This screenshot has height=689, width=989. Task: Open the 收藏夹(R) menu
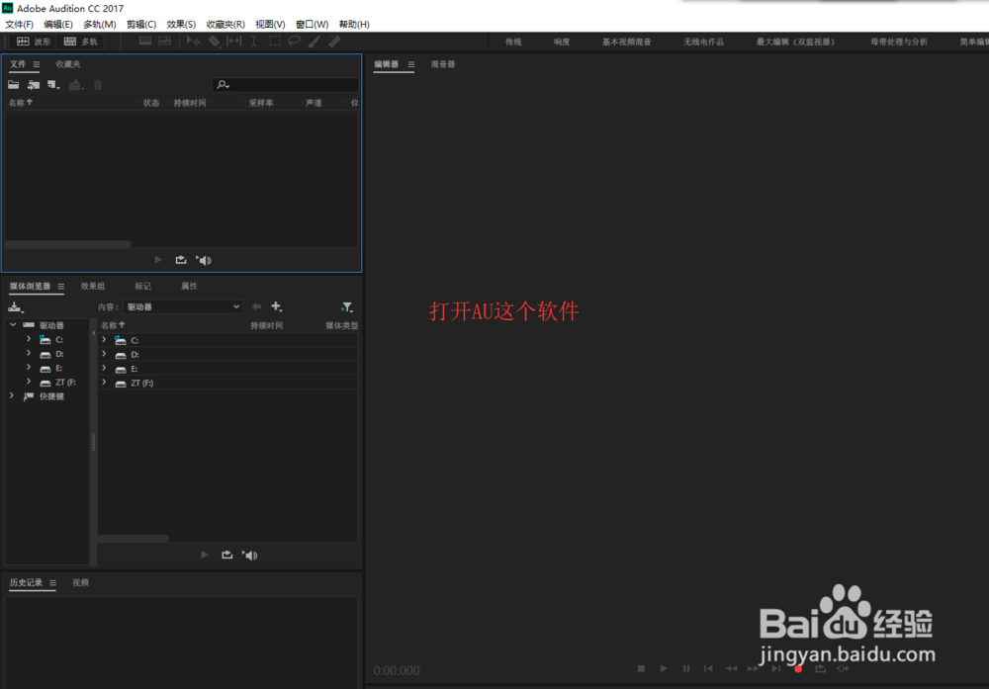coord(225,24)
